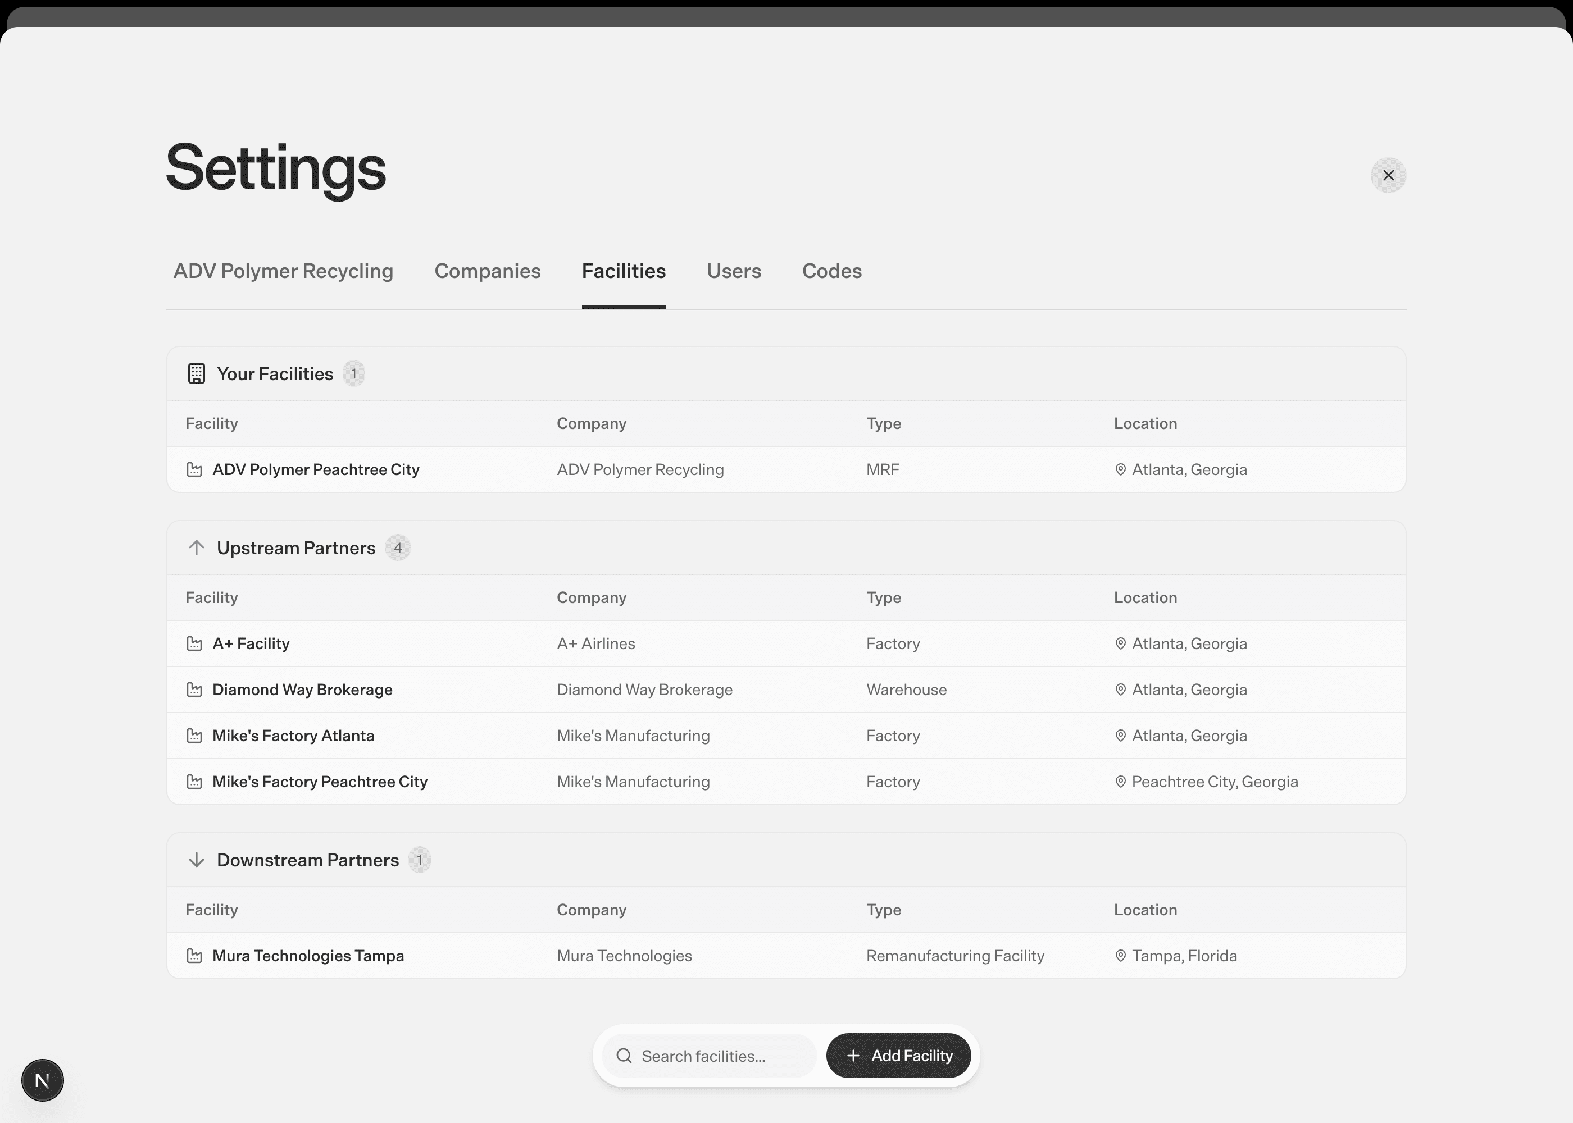This screenshot has width=1573, height=1123.
Task: Focus the Search facilities input field
Action: click(x=720, y=1056)
